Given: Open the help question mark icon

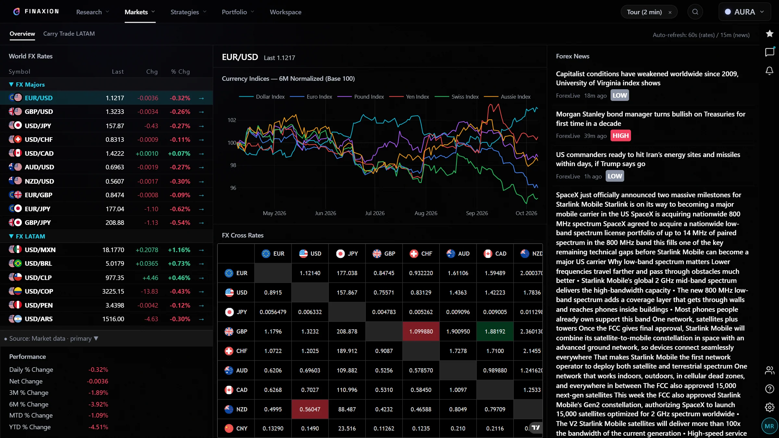Looking at the screenshot, I should [x=770, y=389].
